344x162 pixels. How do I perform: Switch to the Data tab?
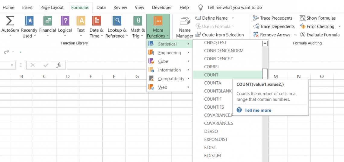tap(101, 8)
